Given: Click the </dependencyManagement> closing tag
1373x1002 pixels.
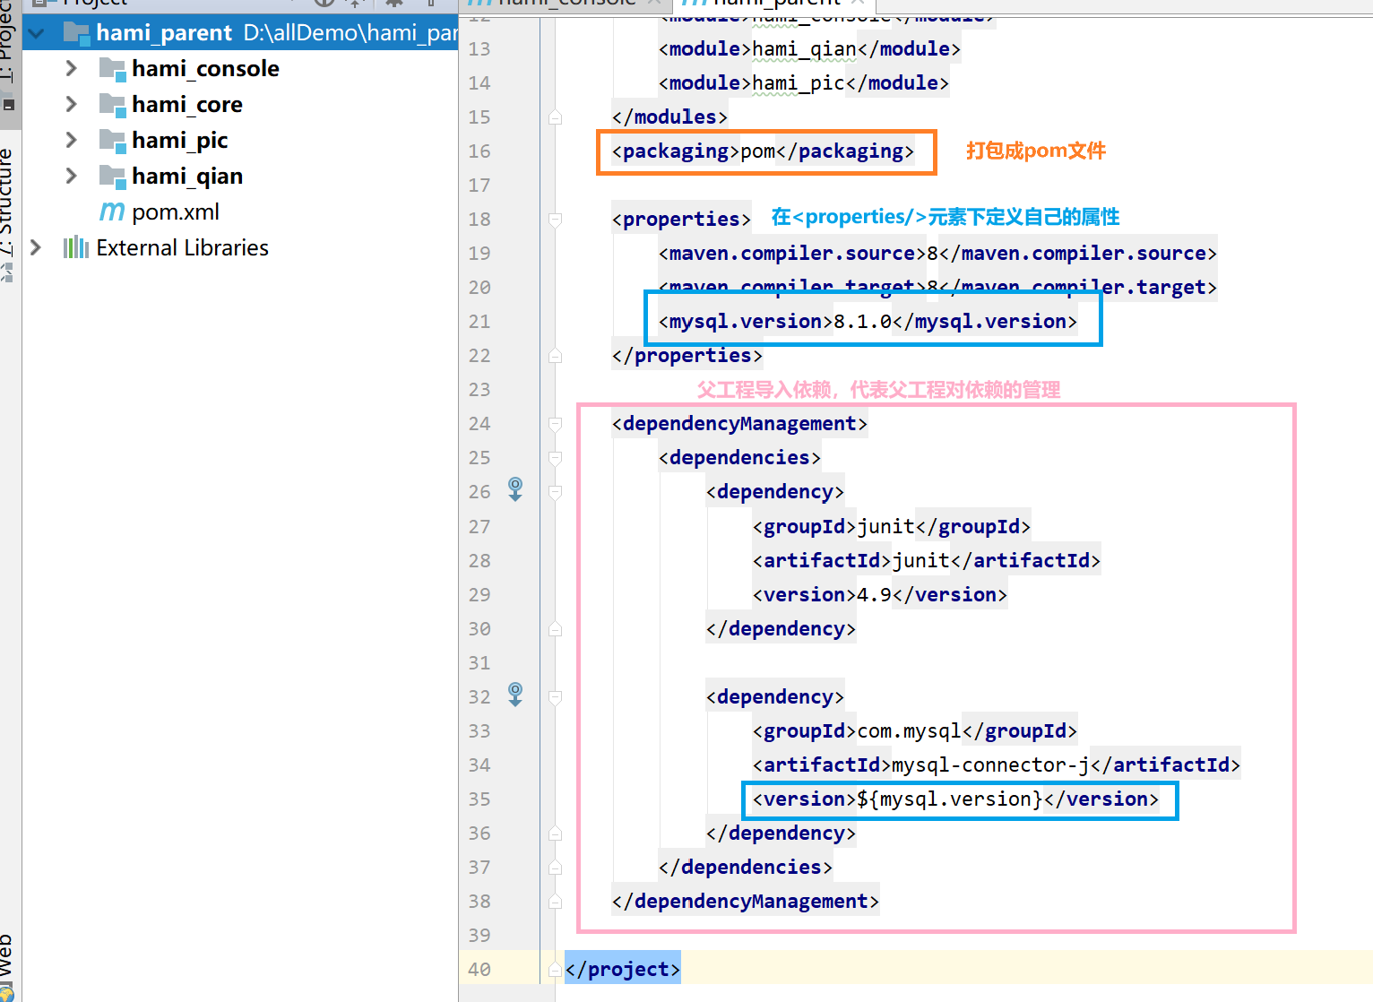Looking at the screenshot, I should pyautogui.click(x=746, y=902).
